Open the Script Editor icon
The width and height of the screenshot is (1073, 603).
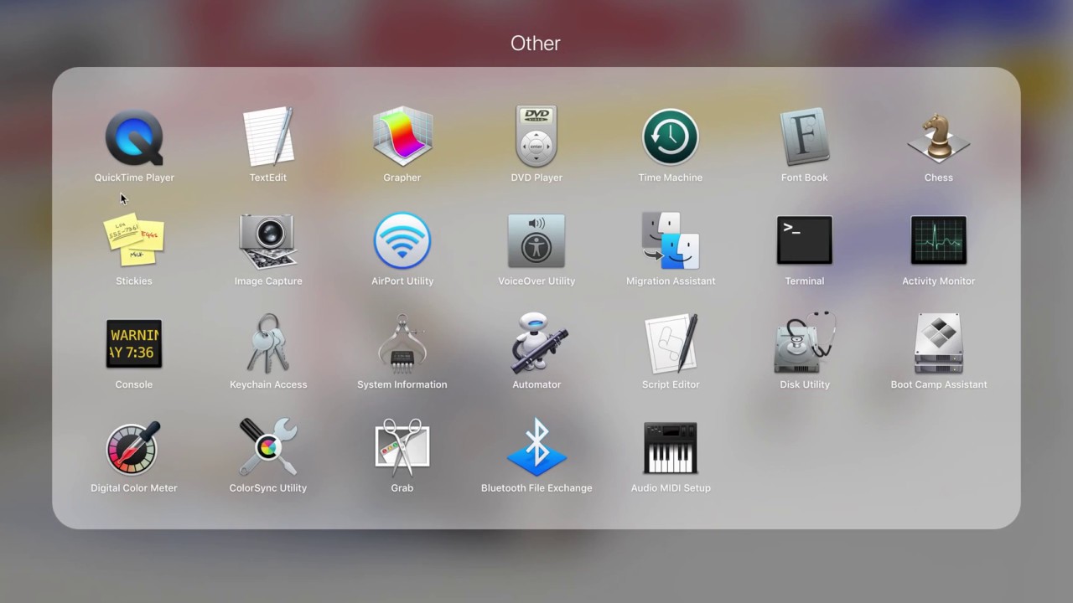(x=671, y=343)
